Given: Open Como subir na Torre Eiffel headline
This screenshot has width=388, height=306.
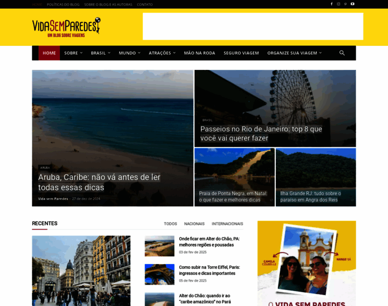Looking at the screenshot, I should 209,270.
